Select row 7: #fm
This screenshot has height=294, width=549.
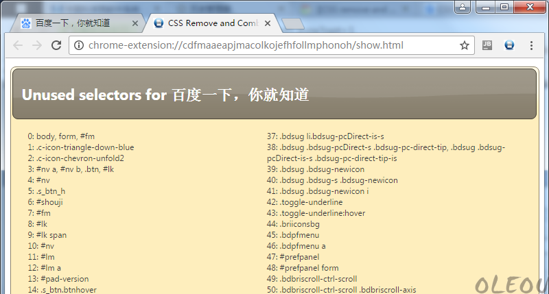click(39, 213)
